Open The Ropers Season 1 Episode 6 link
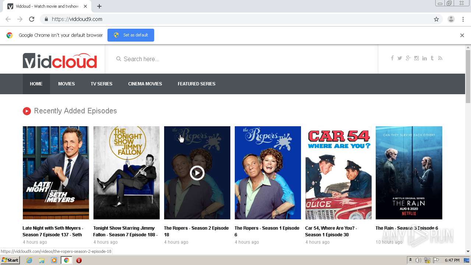Image resolution: width=471 pixels, height=265 pixels. tap(267, 231)
